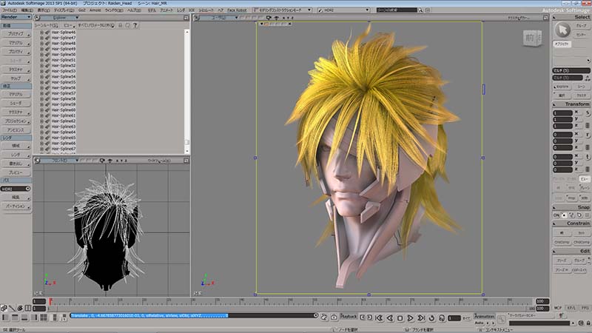Maximize the main camera viewport

pos(545,18)
